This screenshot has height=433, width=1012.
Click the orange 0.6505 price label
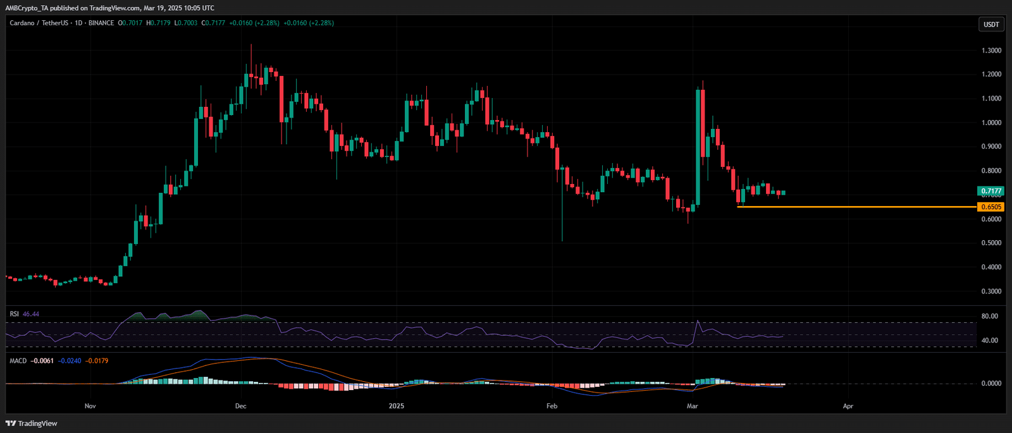[991, 207]
